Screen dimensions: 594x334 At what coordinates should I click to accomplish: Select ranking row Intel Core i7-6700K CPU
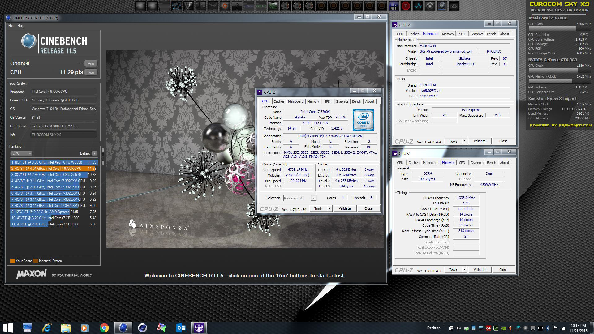click(x=54, y=169)
